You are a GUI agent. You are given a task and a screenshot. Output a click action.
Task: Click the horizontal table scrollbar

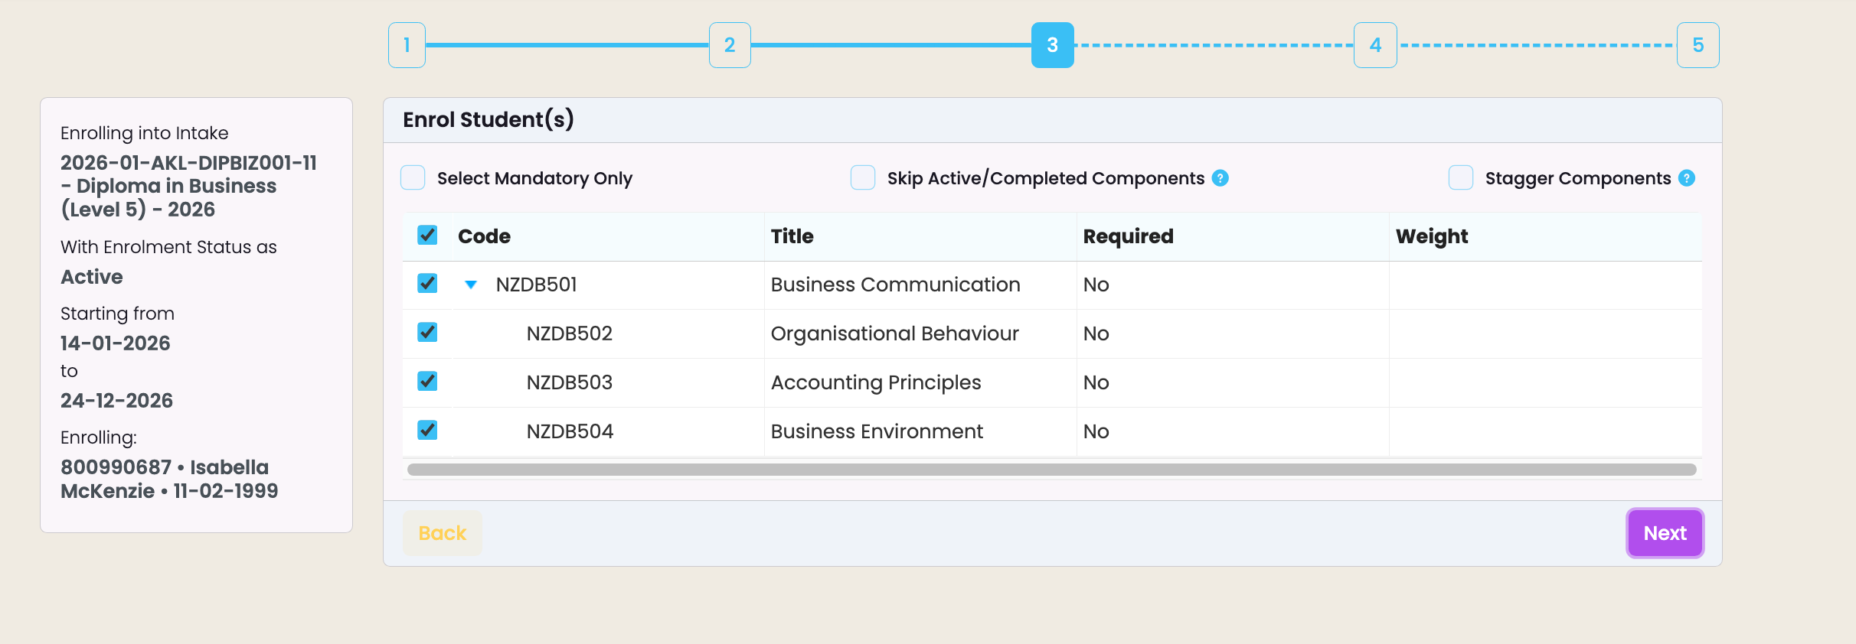[1052, 470]
